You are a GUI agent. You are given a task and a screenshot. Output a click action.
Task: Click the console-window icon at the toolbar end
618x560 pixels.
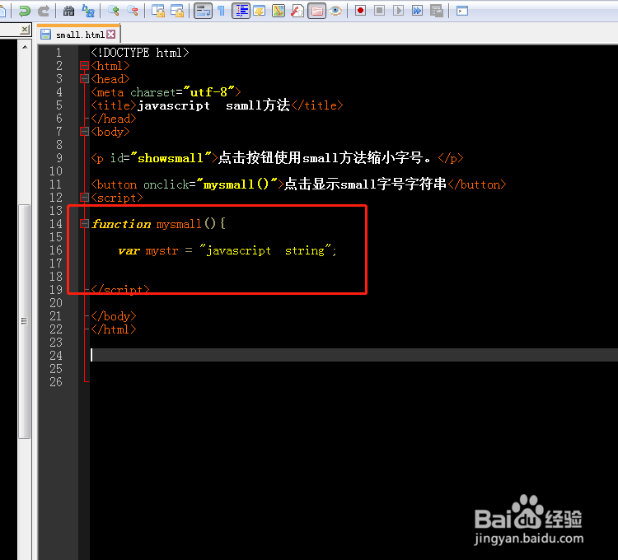coord(462,11)
